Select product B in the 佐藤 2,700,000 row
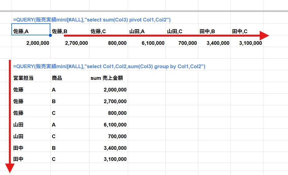 [x=70, y=99]
